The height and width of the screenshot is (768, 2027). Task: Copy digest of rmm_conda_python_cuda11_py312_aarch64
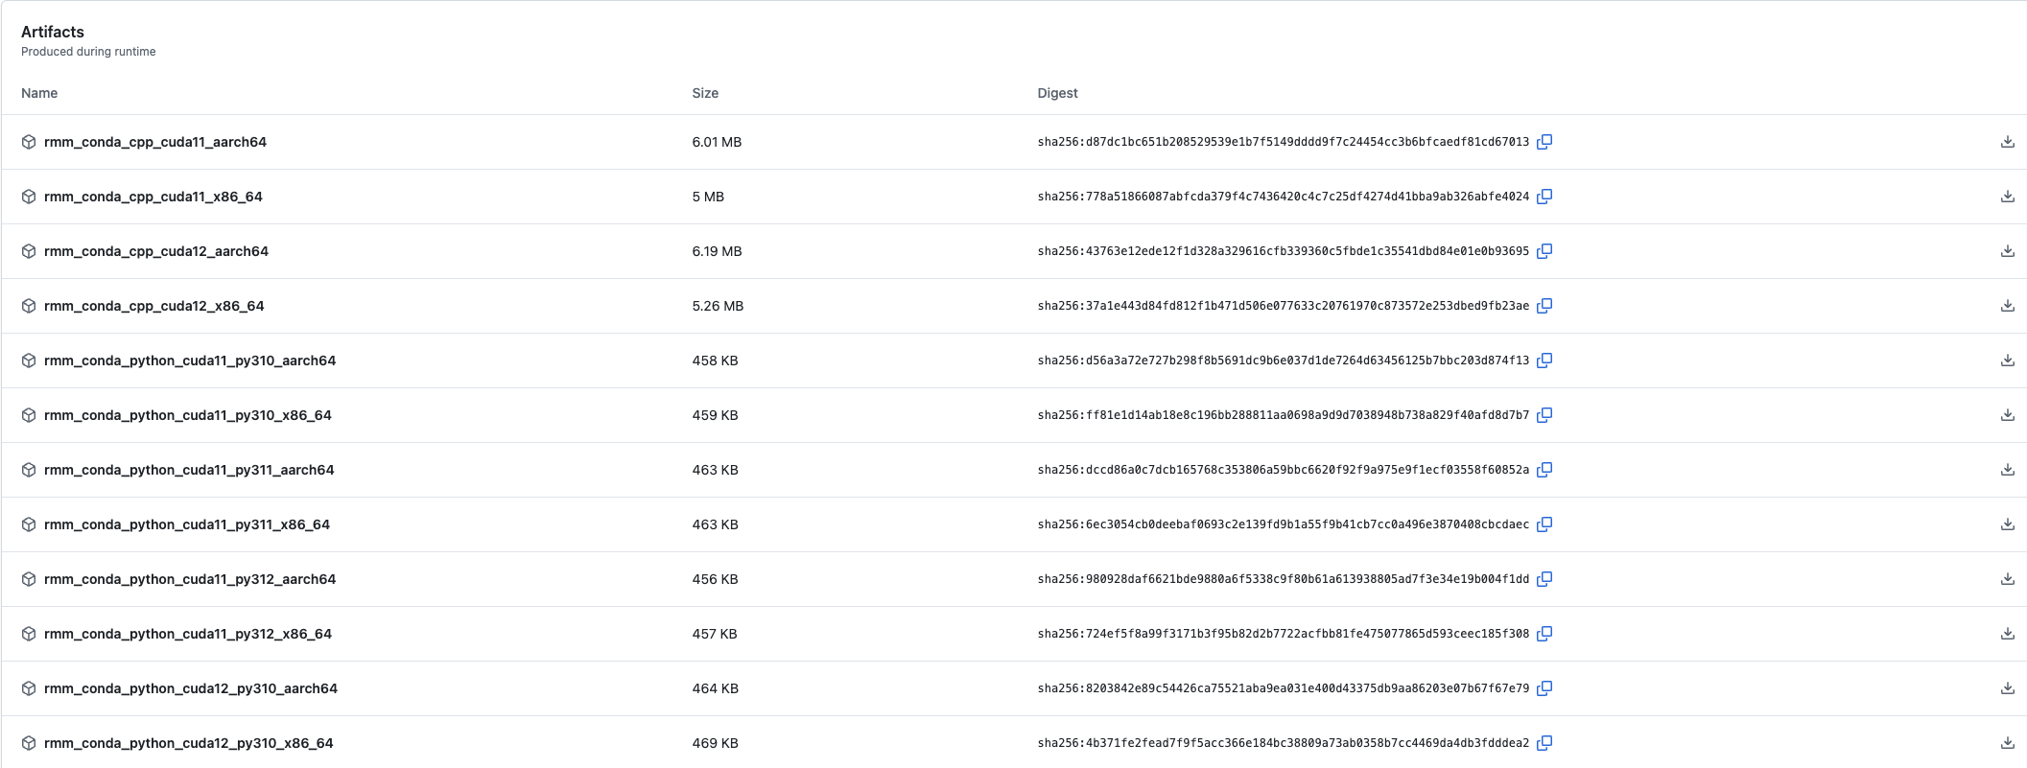1544,579
